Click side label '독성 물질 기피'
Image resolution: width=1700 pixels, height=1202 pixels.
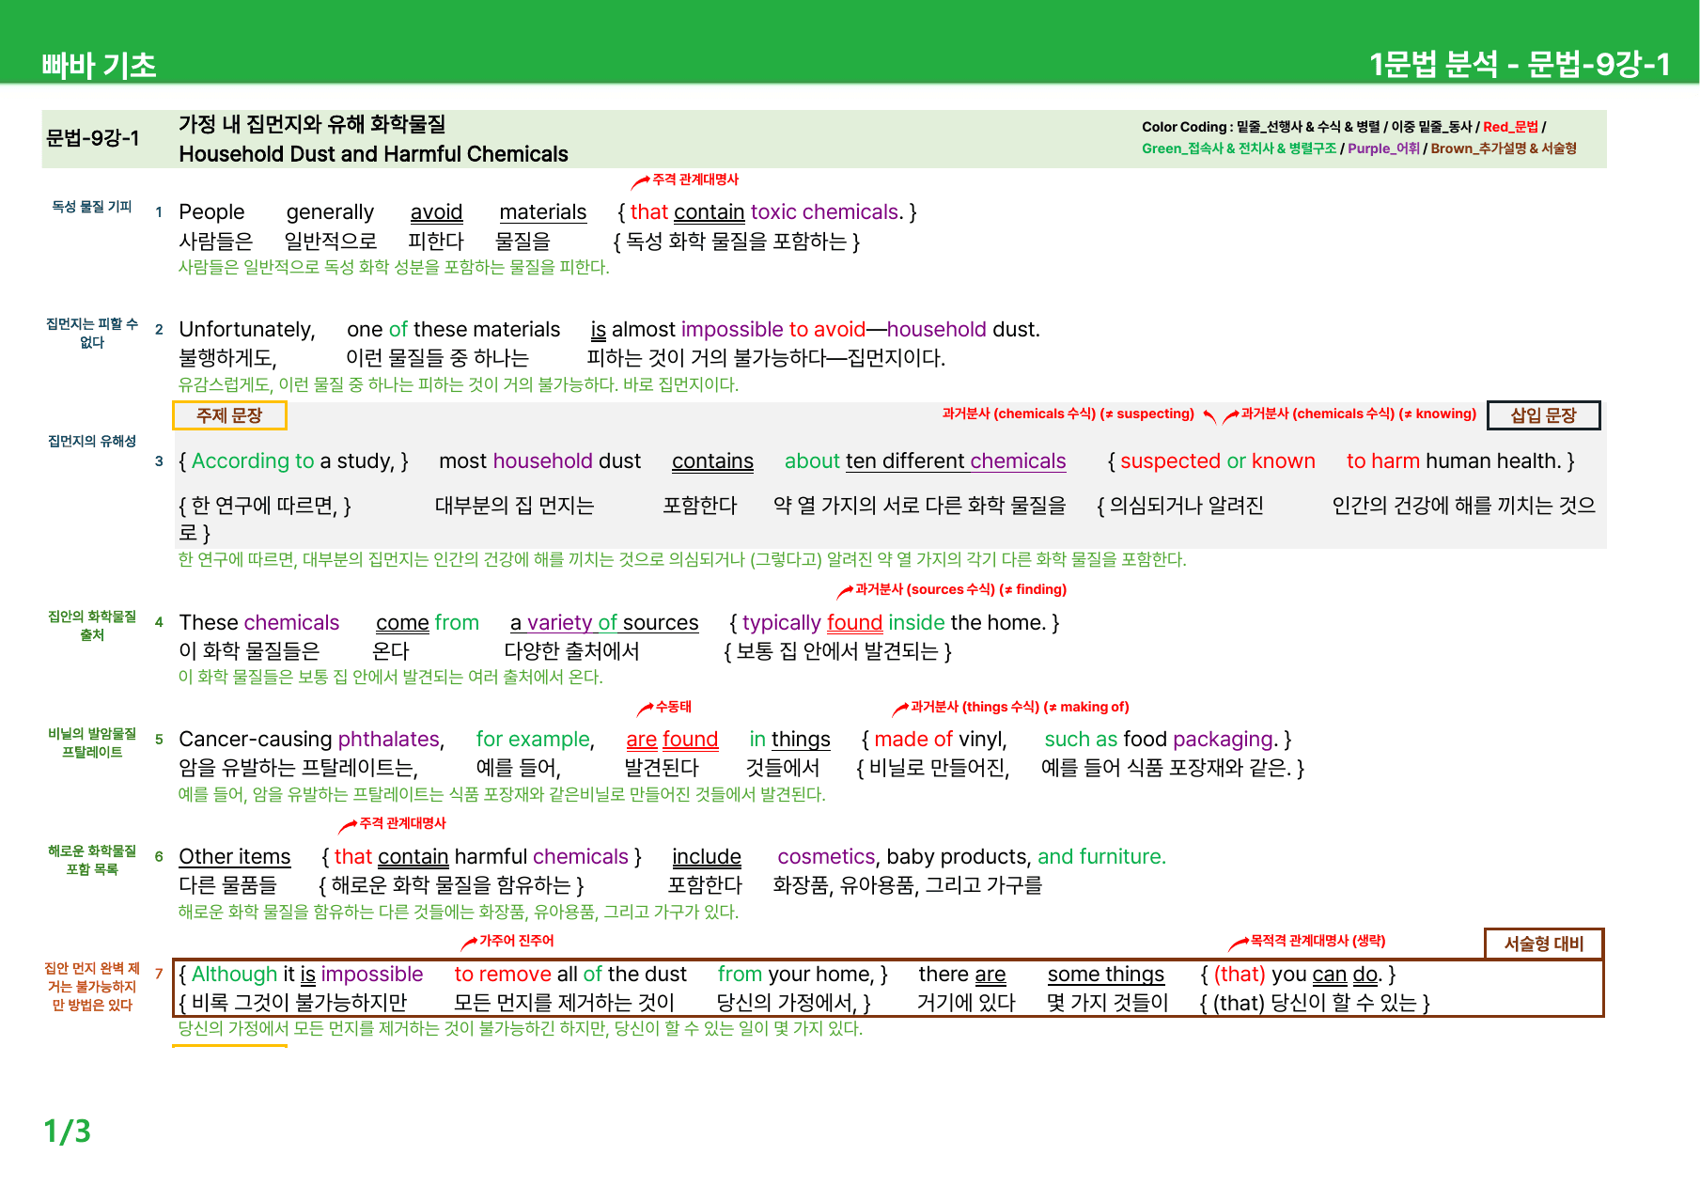(x=92, y=207)
